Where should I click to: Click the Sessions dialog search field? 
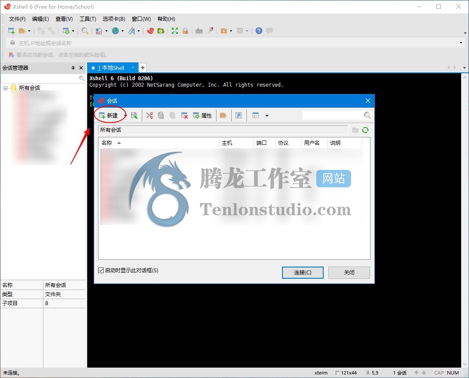click(x=333, y=115)
